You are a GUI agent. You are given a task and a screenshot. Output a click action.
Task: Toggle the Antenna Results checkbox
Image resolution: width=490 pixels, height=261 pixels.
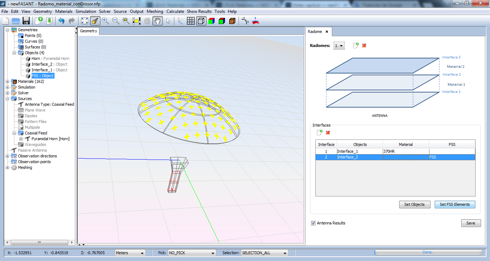coord(314,223)
